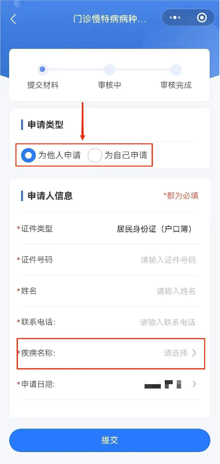Tap the chevron next to 申请日期
Image resolution: width=220 pixels, height=464 pixels.
click(194, 384)
